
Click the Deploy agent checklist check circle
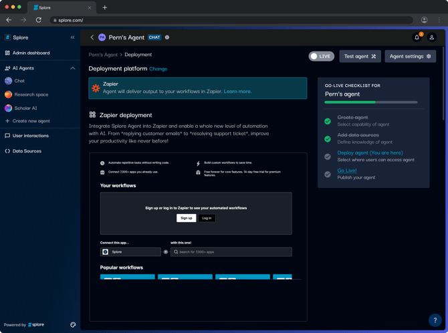click(328, 156)
